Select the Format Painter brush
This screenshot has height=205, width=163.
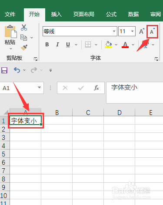[24, 47]
